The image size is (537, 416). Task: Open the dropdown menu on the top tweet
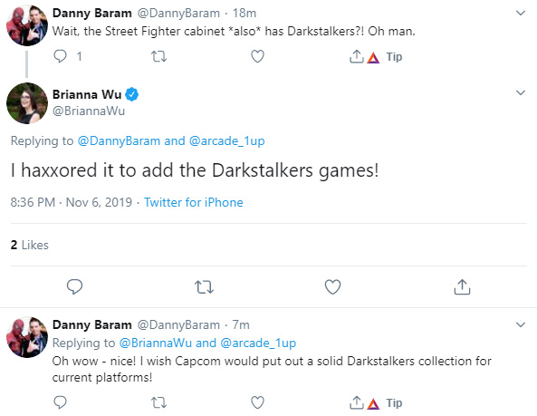[521, 13]
